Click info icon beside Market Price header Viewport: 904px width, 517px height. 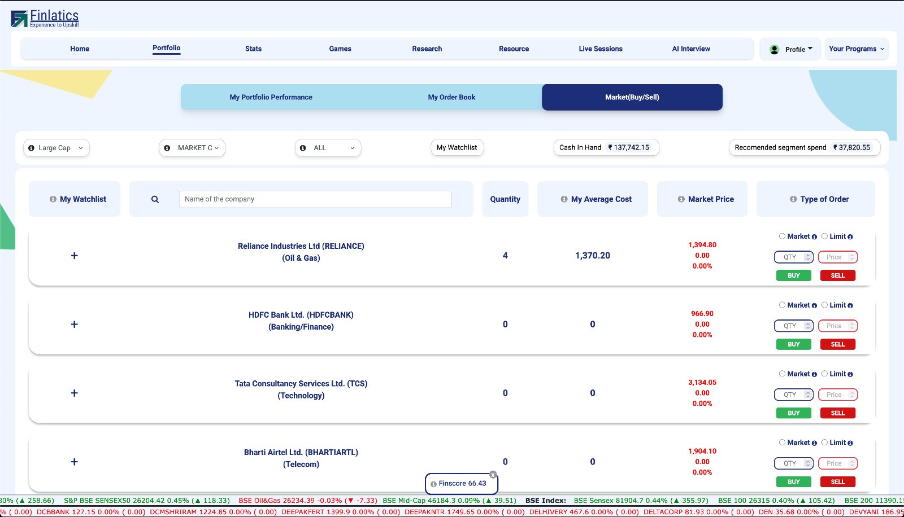[x=681, y=199]
